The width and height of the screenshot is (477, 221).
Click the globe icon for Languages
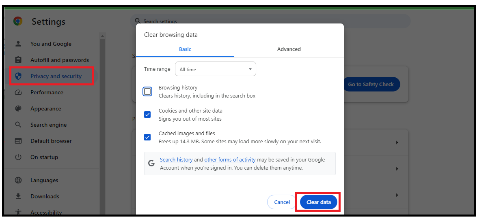[x=18, y=180]
